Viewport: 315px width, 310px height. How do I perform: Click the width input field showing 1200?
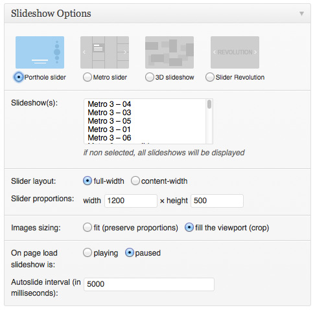pos(131,201)
